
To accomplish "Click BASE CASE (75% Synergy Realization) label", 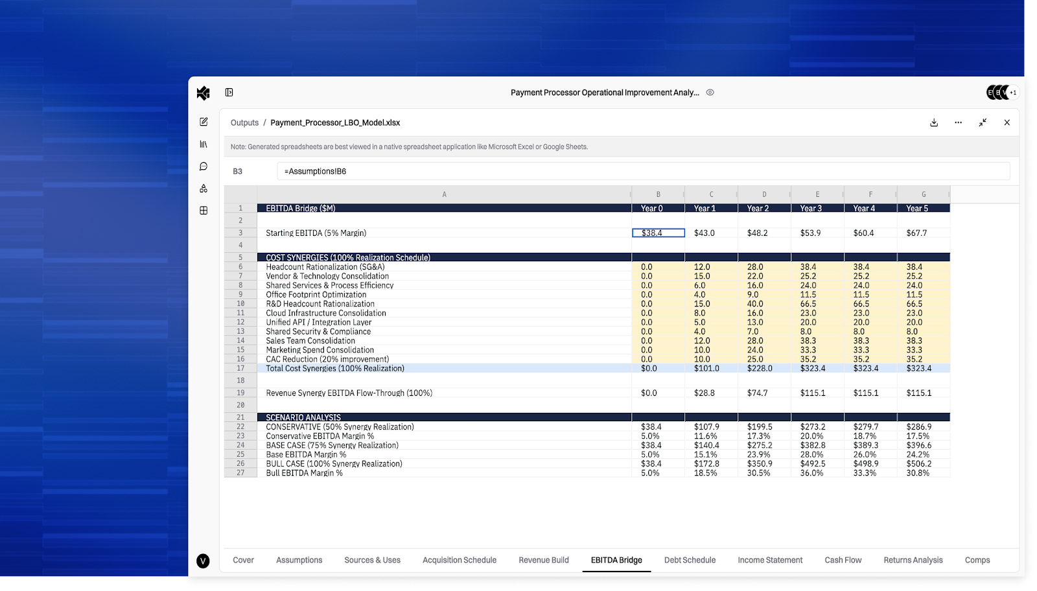I will point(332,445).
